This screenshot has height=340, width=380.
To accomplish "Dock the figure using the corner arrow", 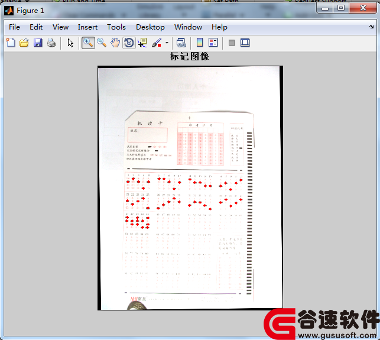I will point(372,27).
